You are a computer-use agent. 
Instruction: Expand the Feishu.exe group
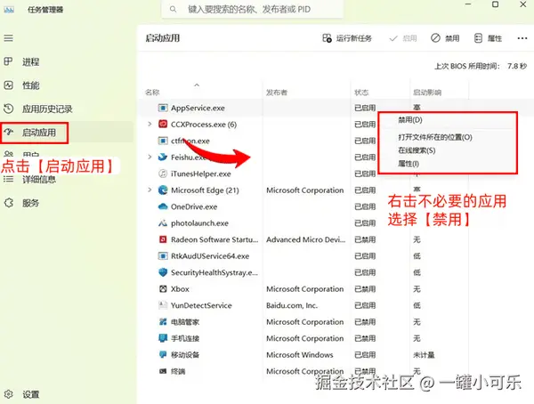(x=150, y=157)
